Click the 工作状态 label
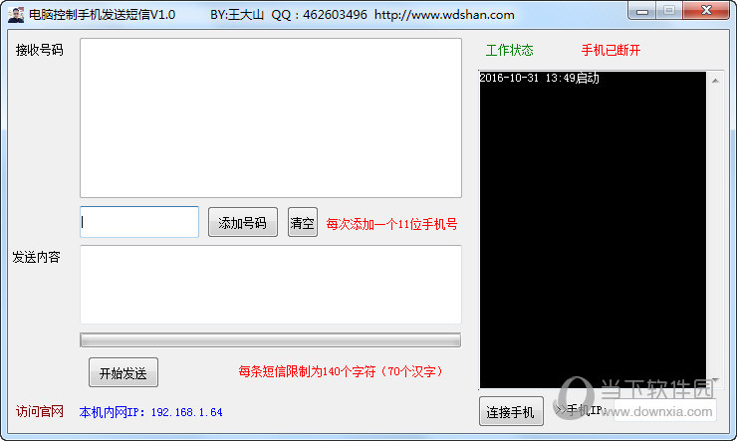The width and height of the screenshot is (737, 441). 510,50
